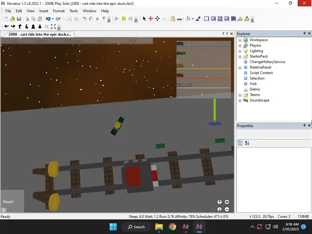This screenshot has width=312, height=234.
Task: Toggle Properties categorized view icon
Action: [240, 143]
